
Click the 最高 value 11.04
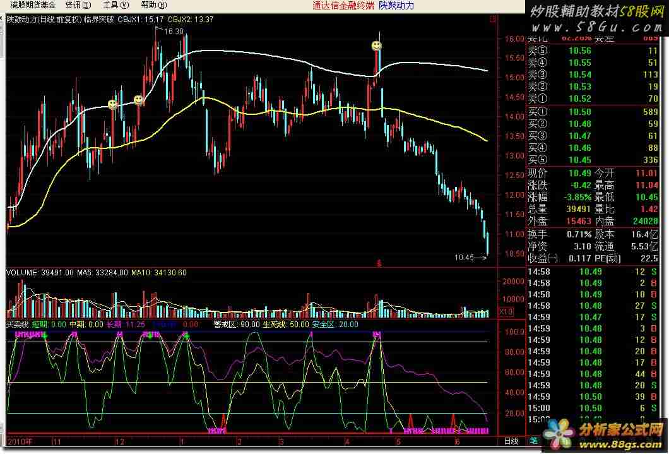pyautogui.click(x=647, y=185)
